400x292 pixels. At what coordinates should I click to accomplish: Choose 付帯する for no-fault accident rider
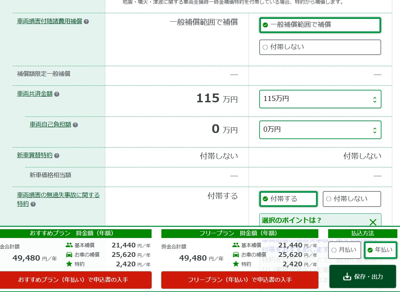coord(288,199)
